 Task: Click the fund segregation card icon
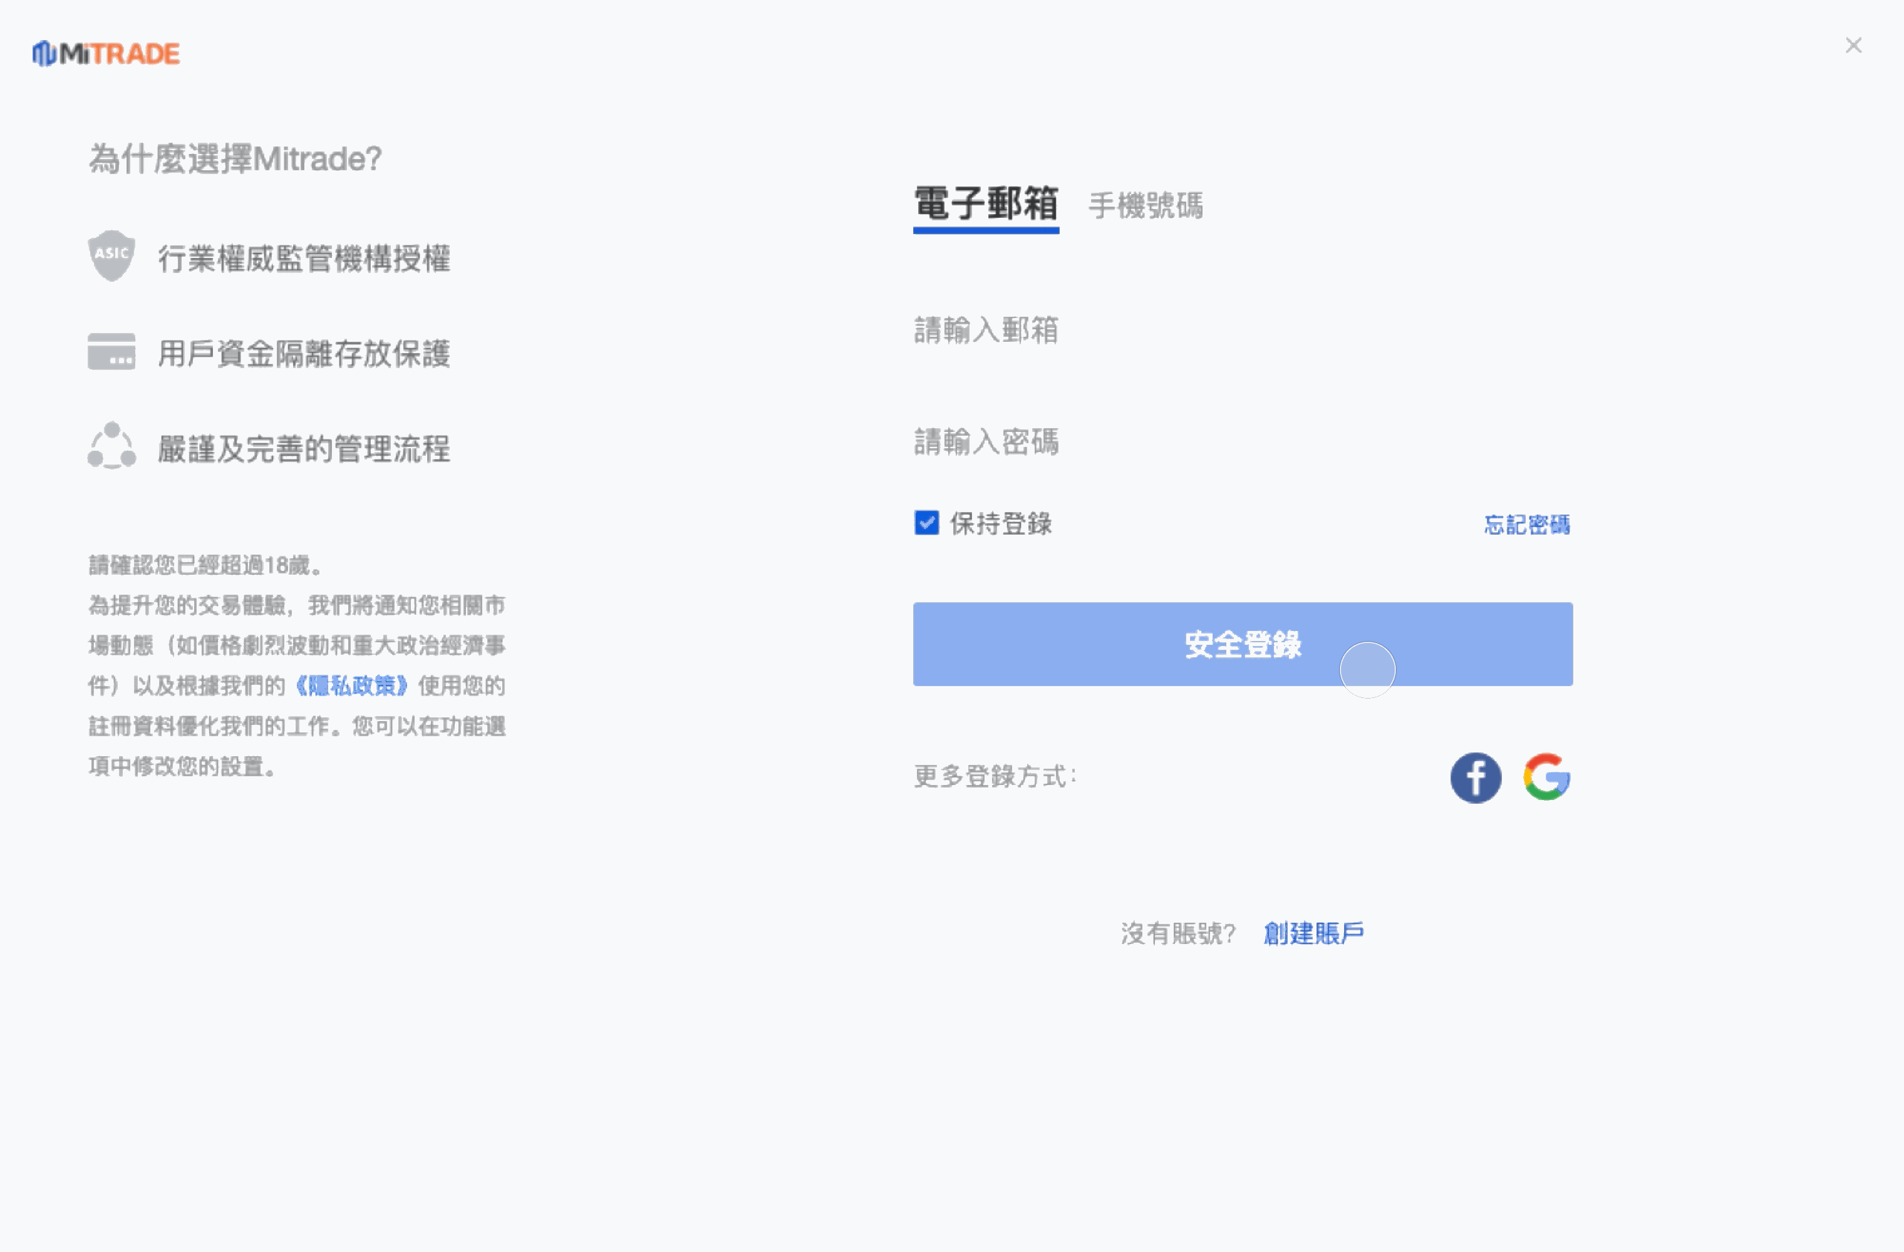click(x=111, y=352)
